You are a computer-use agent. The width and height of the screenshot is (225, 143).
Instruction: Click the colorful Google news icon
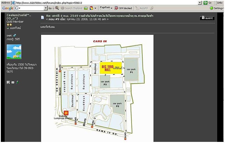pyautogui.click(x=91, y=8)
